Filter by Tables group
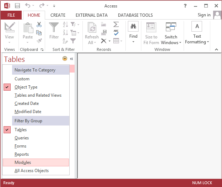The image size is (222, 187). [x=36, y=130]
